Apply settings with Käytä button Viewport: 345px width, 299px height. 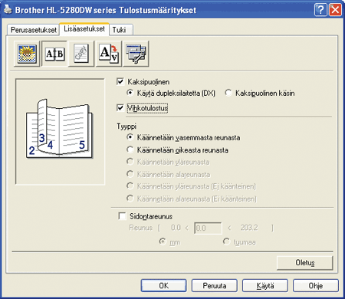click(265, 285)
